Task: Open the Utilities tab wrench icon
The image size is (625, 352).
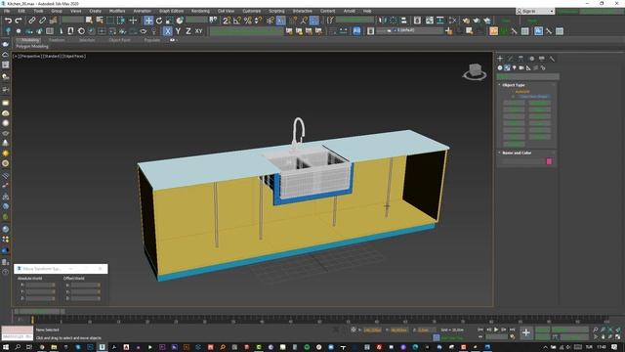Action: 552,59
